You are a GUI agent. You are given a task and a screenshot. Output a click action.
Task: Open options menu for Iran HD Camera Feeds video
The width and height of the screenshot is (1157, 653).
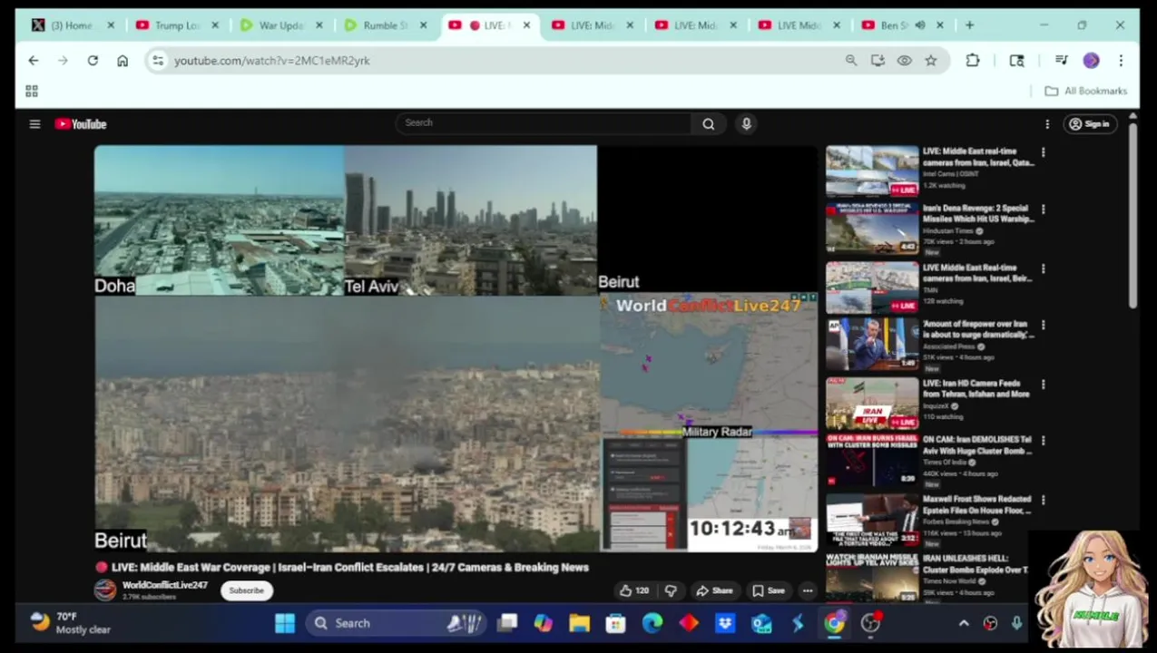(x=1043, y=385)
